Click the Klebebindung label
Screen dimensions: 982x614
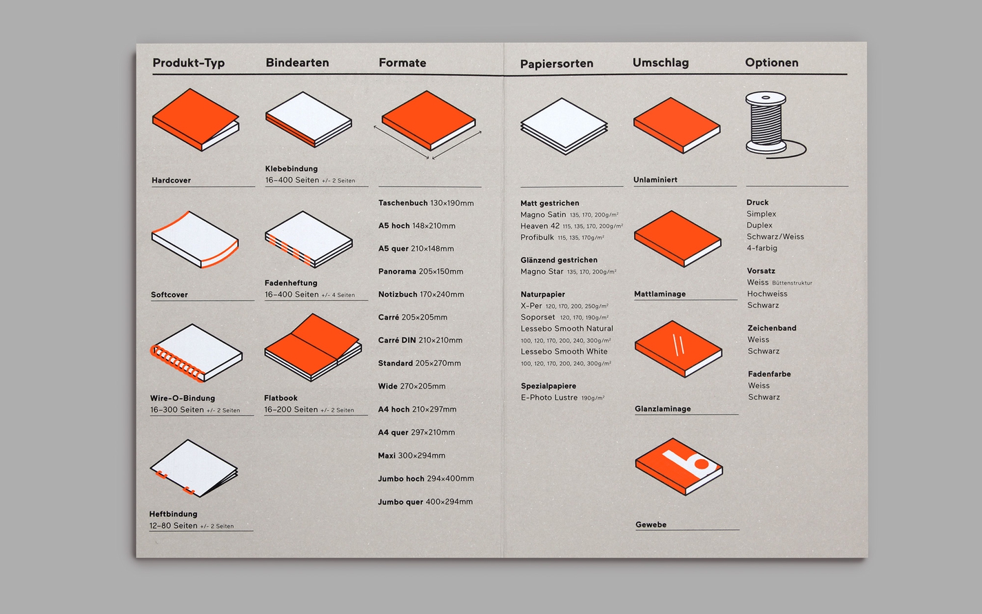[291, 169]
